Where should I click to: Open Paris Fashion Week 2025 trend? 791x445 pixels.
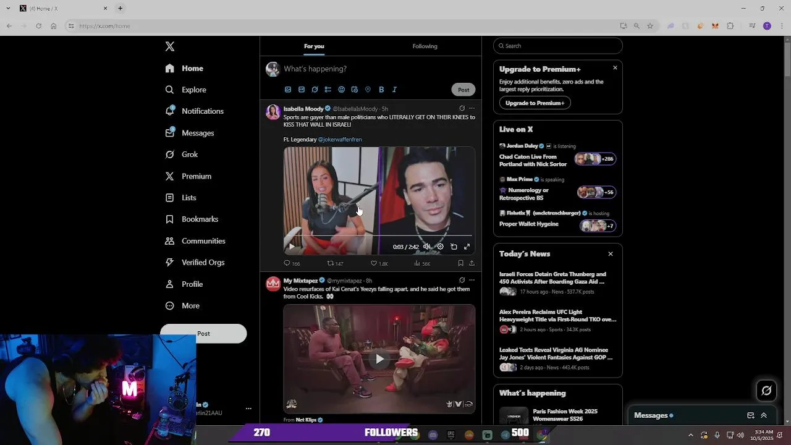557,415
